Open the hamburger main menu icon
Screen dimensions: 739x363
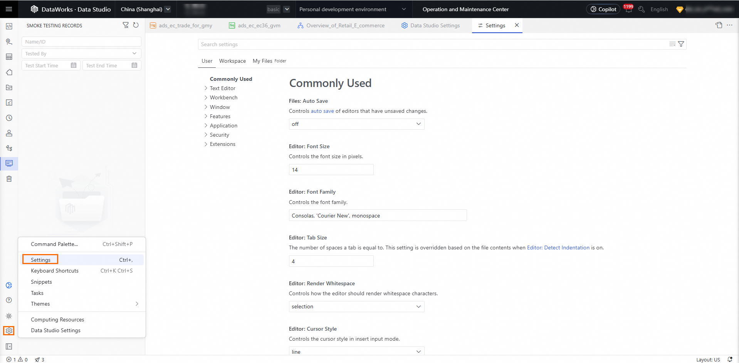coord(9,9)
